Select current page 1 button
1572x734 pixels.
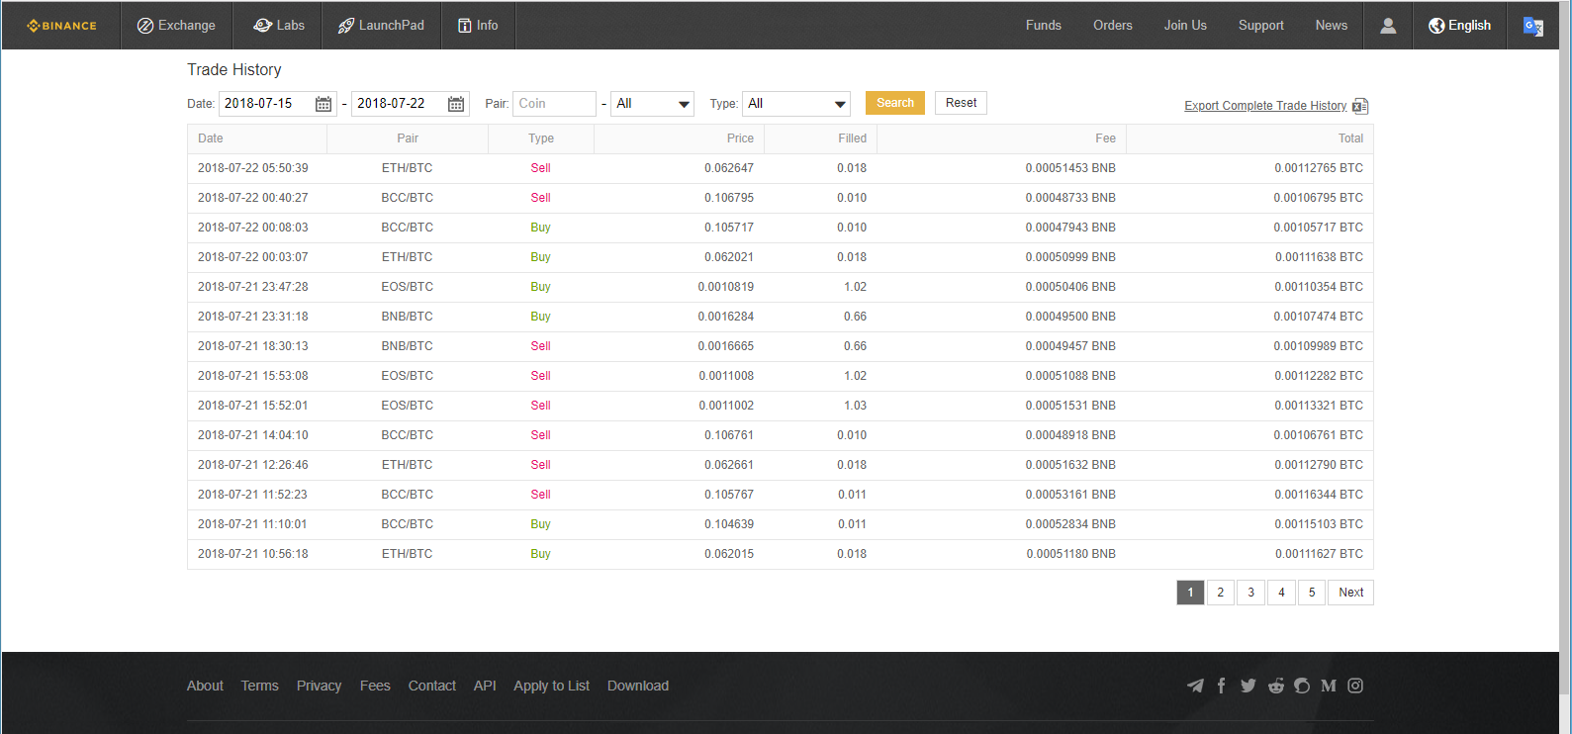tap(1190, 593)
